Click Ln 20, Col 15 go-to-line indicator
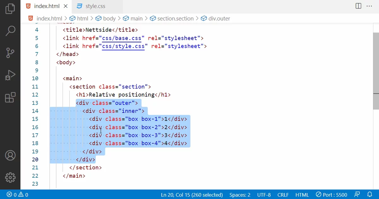This screenshot has height=199, width=379. (192, 195)
